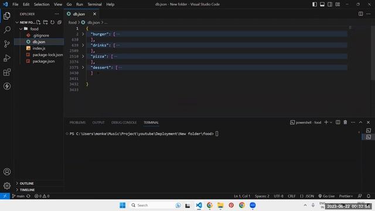The width and height of the screenshot is (375, 211).
Task: Add a new terminal with plus icon
Action: click(x=326, y=122)
